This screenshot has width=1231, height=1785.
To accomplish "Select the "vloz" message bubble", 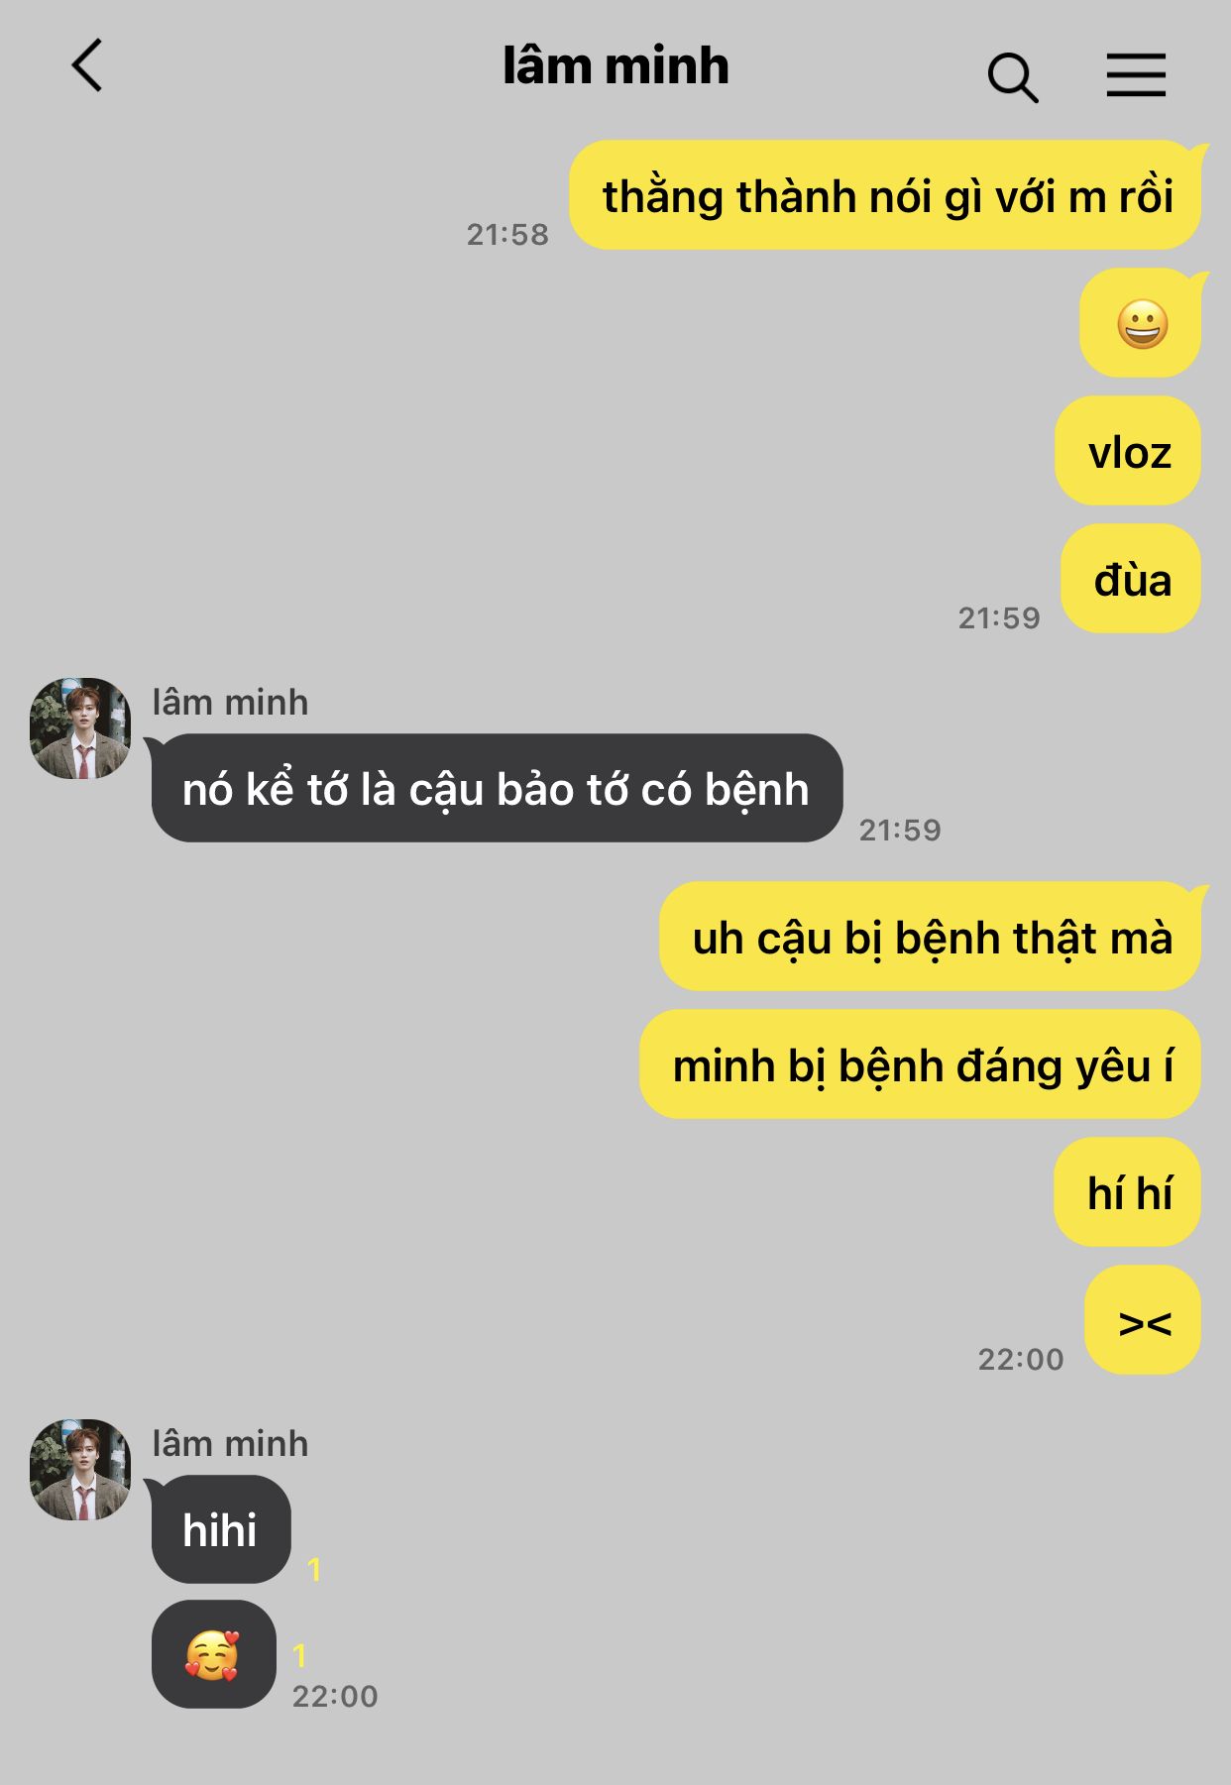I will click(1129, 451).
